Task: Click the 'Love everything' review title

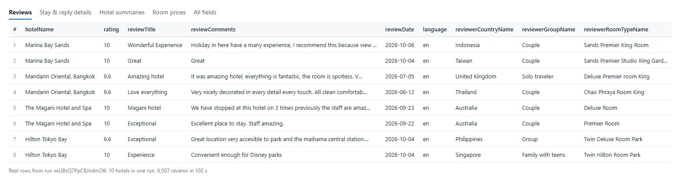Action: (x=147, y=92)
